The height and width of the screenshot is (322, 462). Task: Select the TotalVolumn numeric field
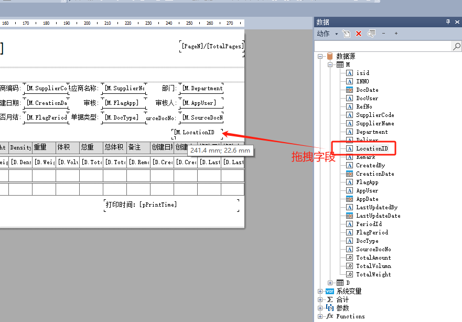(373, 266)
